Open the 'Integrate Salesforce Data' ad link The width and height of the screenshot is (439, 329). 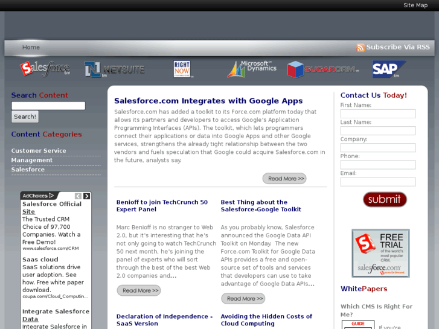click(x=56, y=315)
